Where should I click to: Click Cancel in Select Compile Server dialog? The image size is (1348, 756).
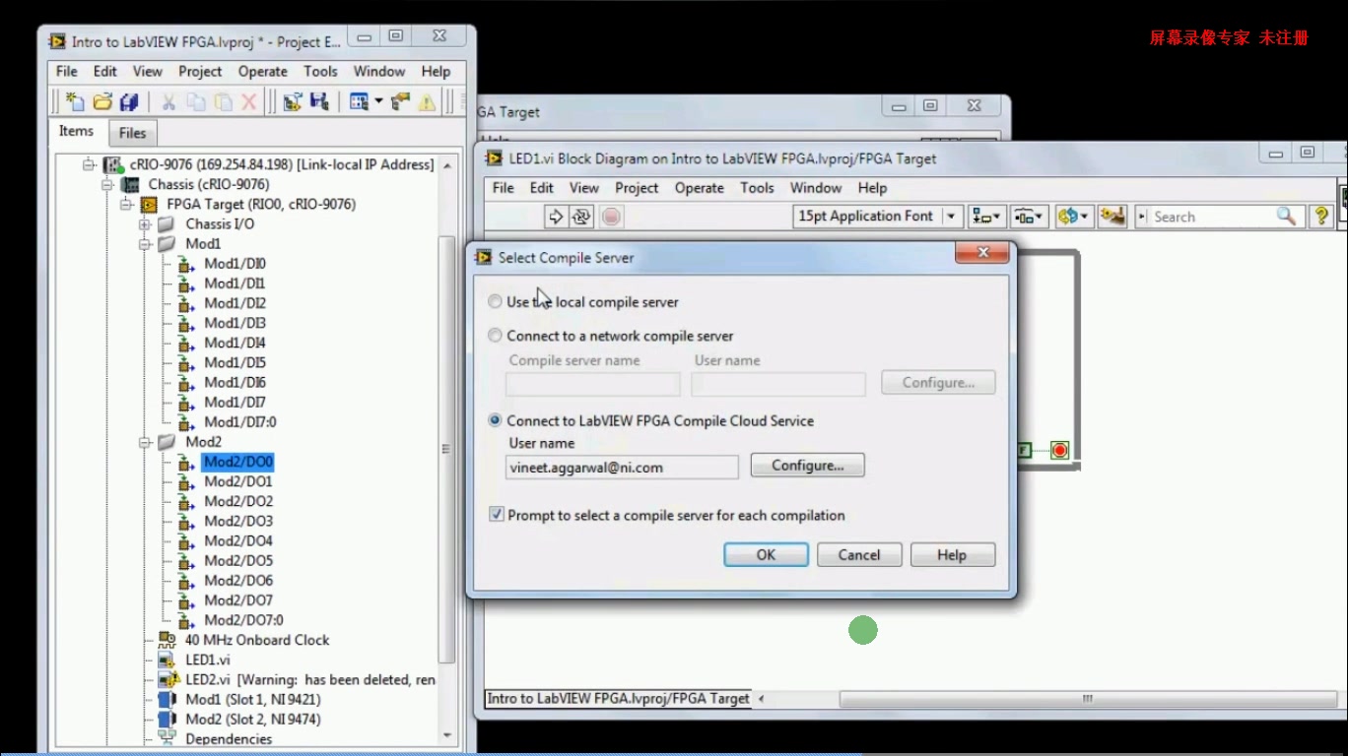[x=859, y=555]
